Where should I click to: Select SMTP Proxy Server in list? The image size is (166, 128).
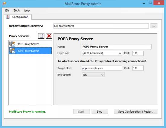[x=30, y=44]
